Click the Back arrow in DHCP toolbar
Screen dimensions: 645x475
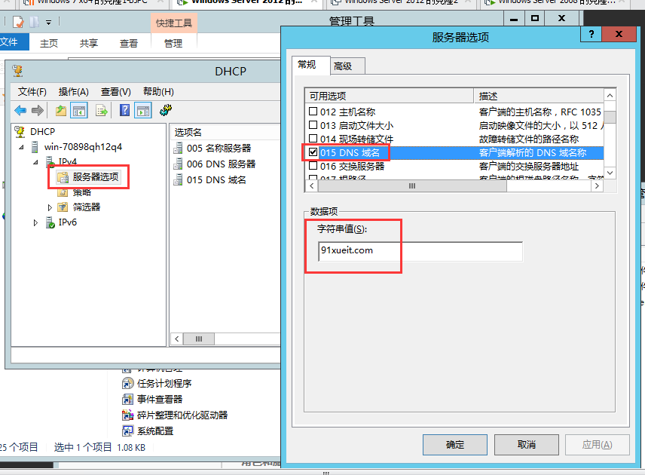(20, 111)
